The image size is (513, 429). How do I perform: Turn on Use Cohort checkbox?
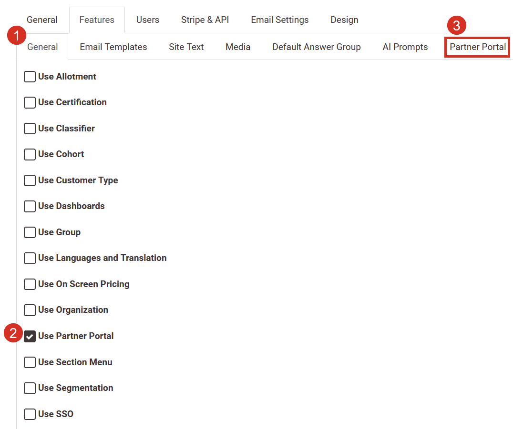[x=30, y=154]
